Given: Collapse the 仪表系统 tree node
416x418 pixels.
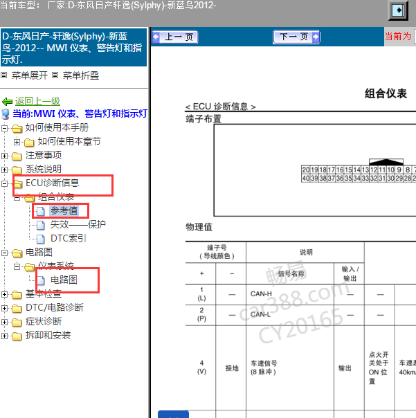Looking at the screenshot, I should click(x=17, y=266).
